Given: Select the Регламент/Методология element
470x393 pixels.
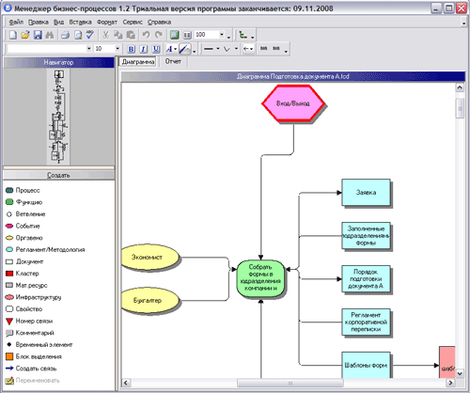Looking at the screenshot, I should coord(50,250).
